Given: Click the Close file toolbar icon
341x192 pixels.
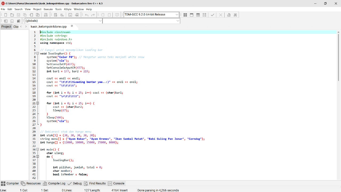Looking at the screenshot, I should point(31,15).
